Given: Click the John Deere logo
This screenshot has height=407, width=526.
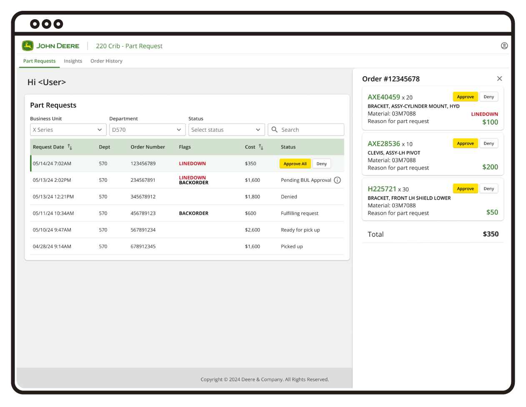Looking at the screenshot, I should (x=50, y=46).
